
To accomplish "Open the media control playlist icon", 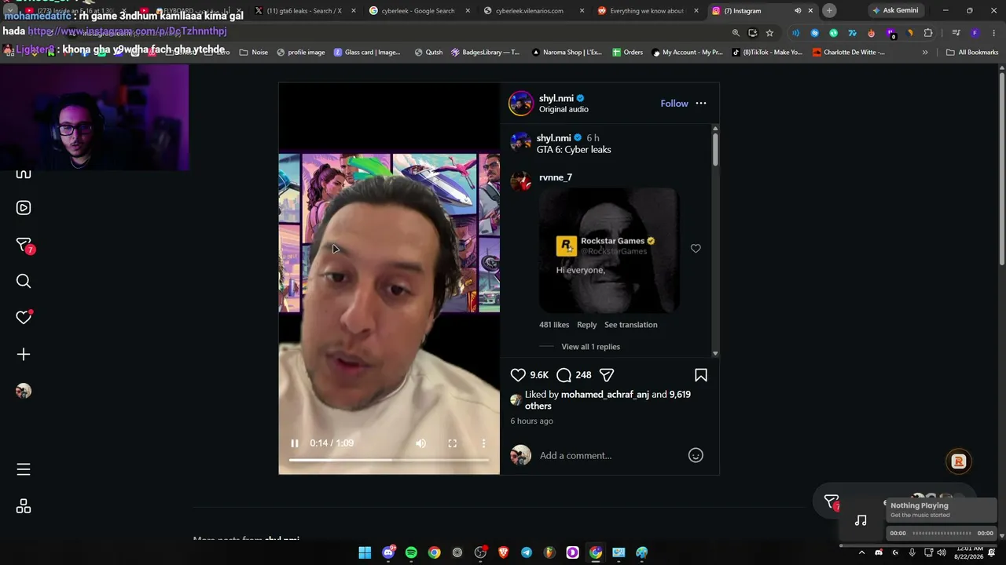I will [956, 33].
